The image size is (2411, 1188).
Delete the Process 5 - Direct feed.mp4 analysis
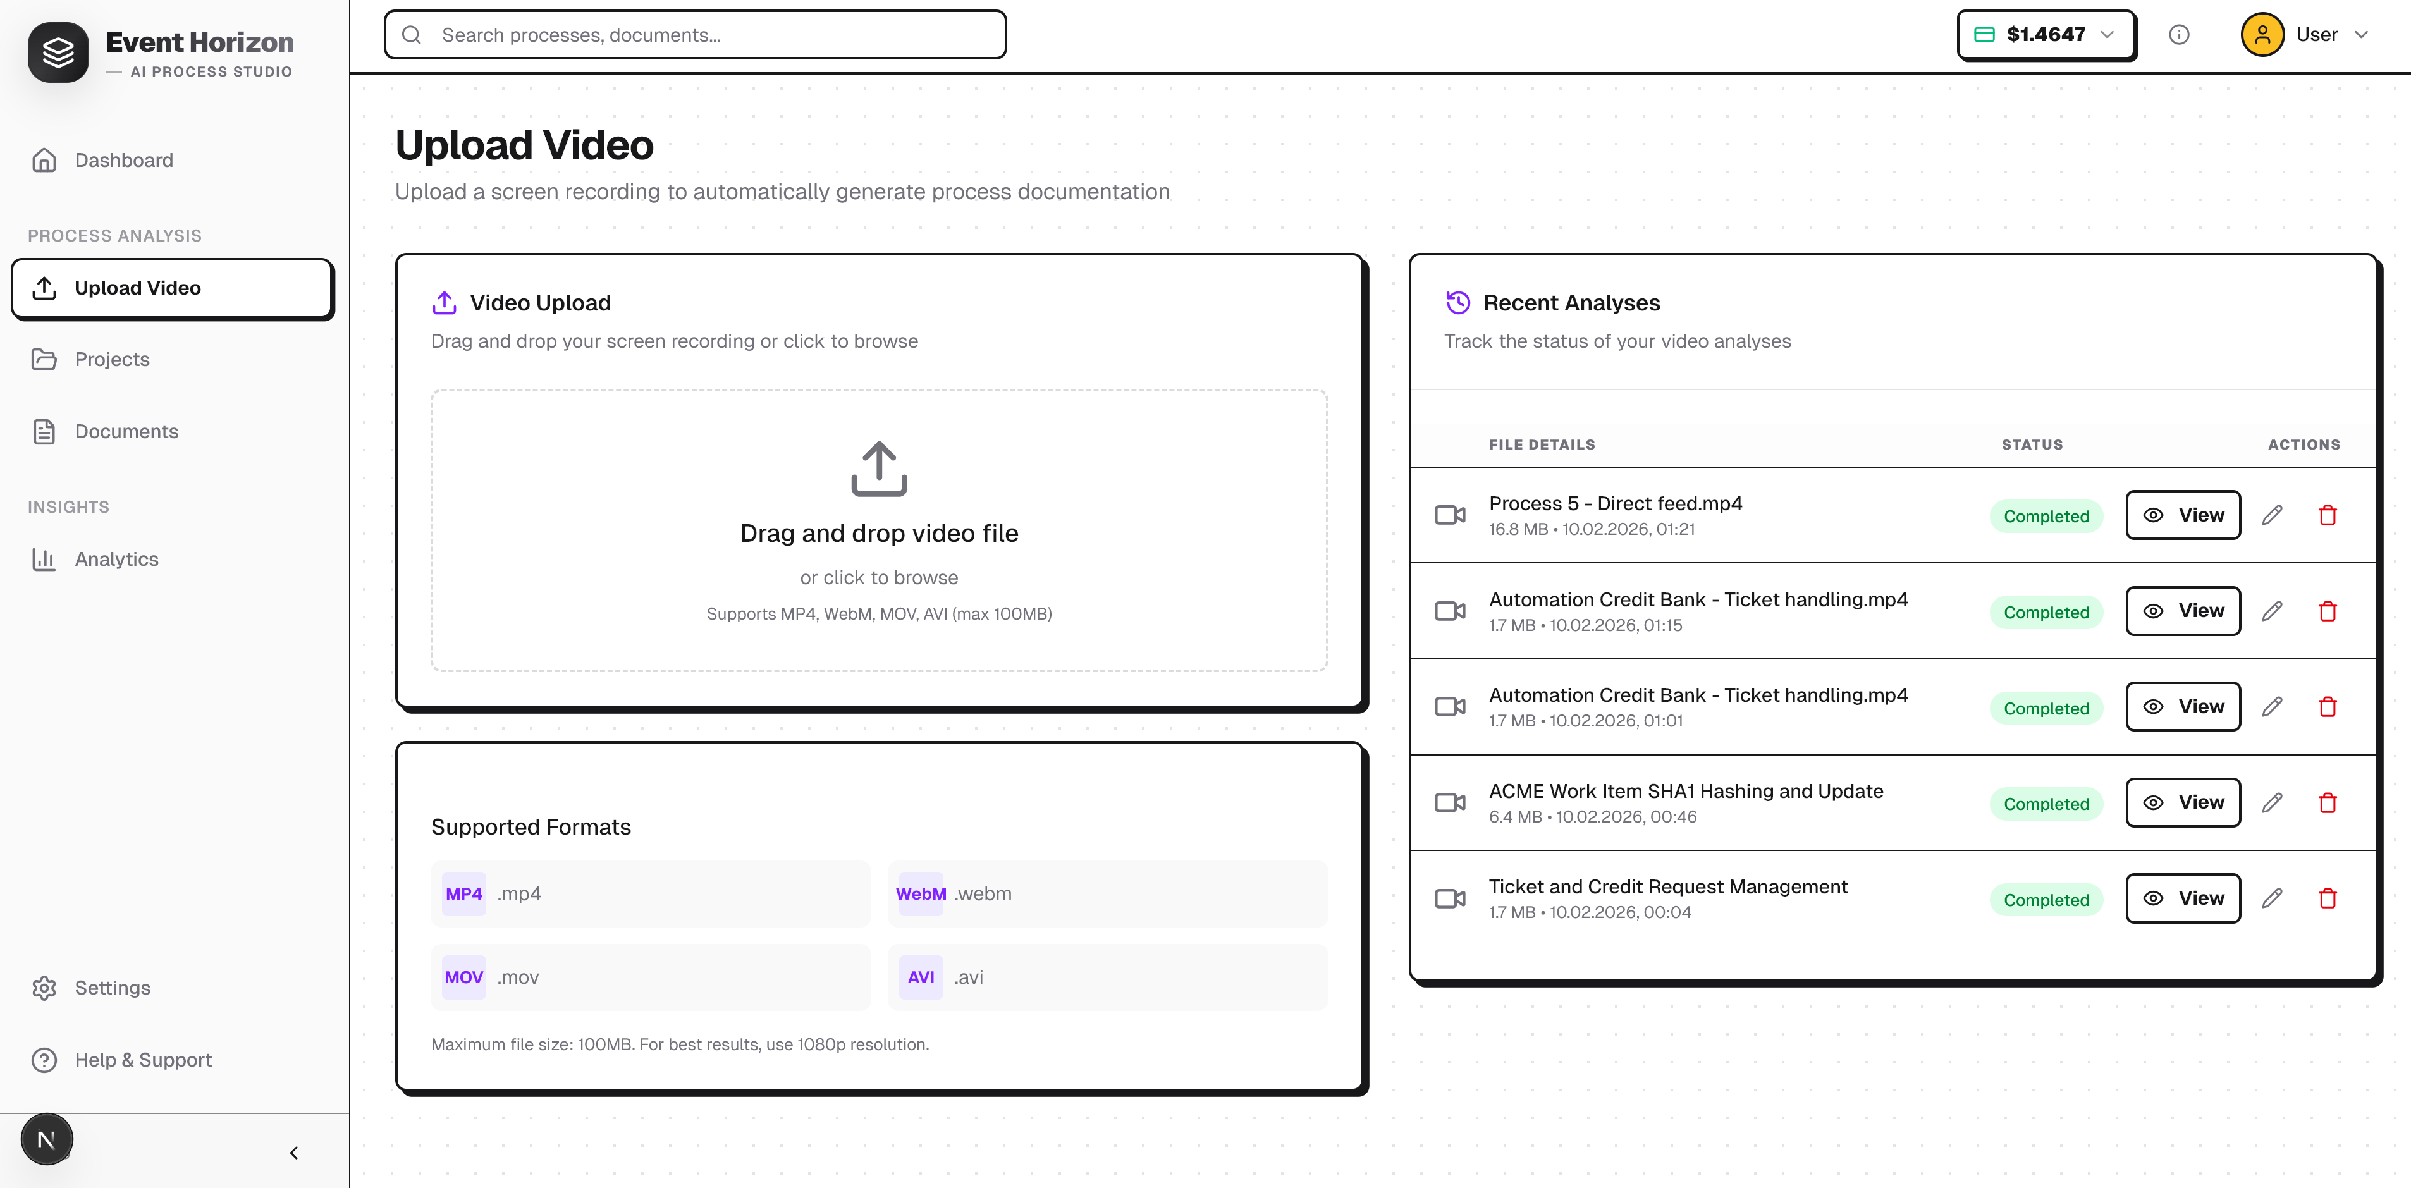[x=2327, y=515]
